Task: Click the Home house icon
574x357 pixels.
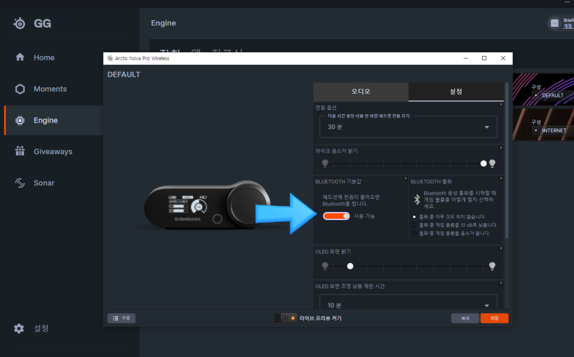Action: 20,57
